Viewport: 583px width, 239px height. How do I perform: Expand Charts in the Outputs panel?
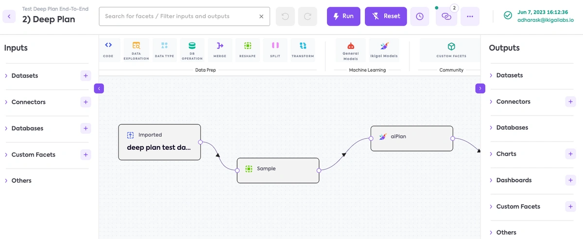pos(506,154)
